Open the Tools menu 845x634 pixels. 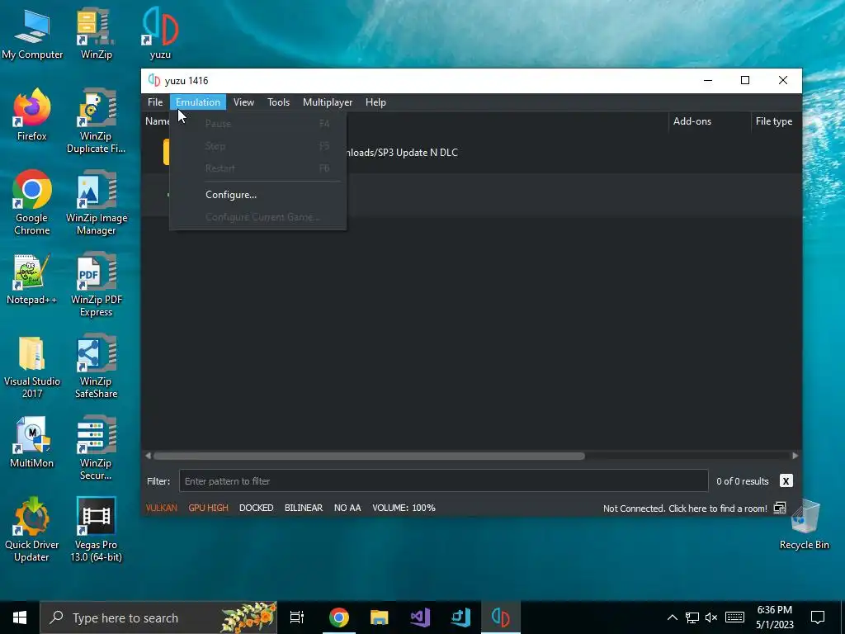pos(278,102)
